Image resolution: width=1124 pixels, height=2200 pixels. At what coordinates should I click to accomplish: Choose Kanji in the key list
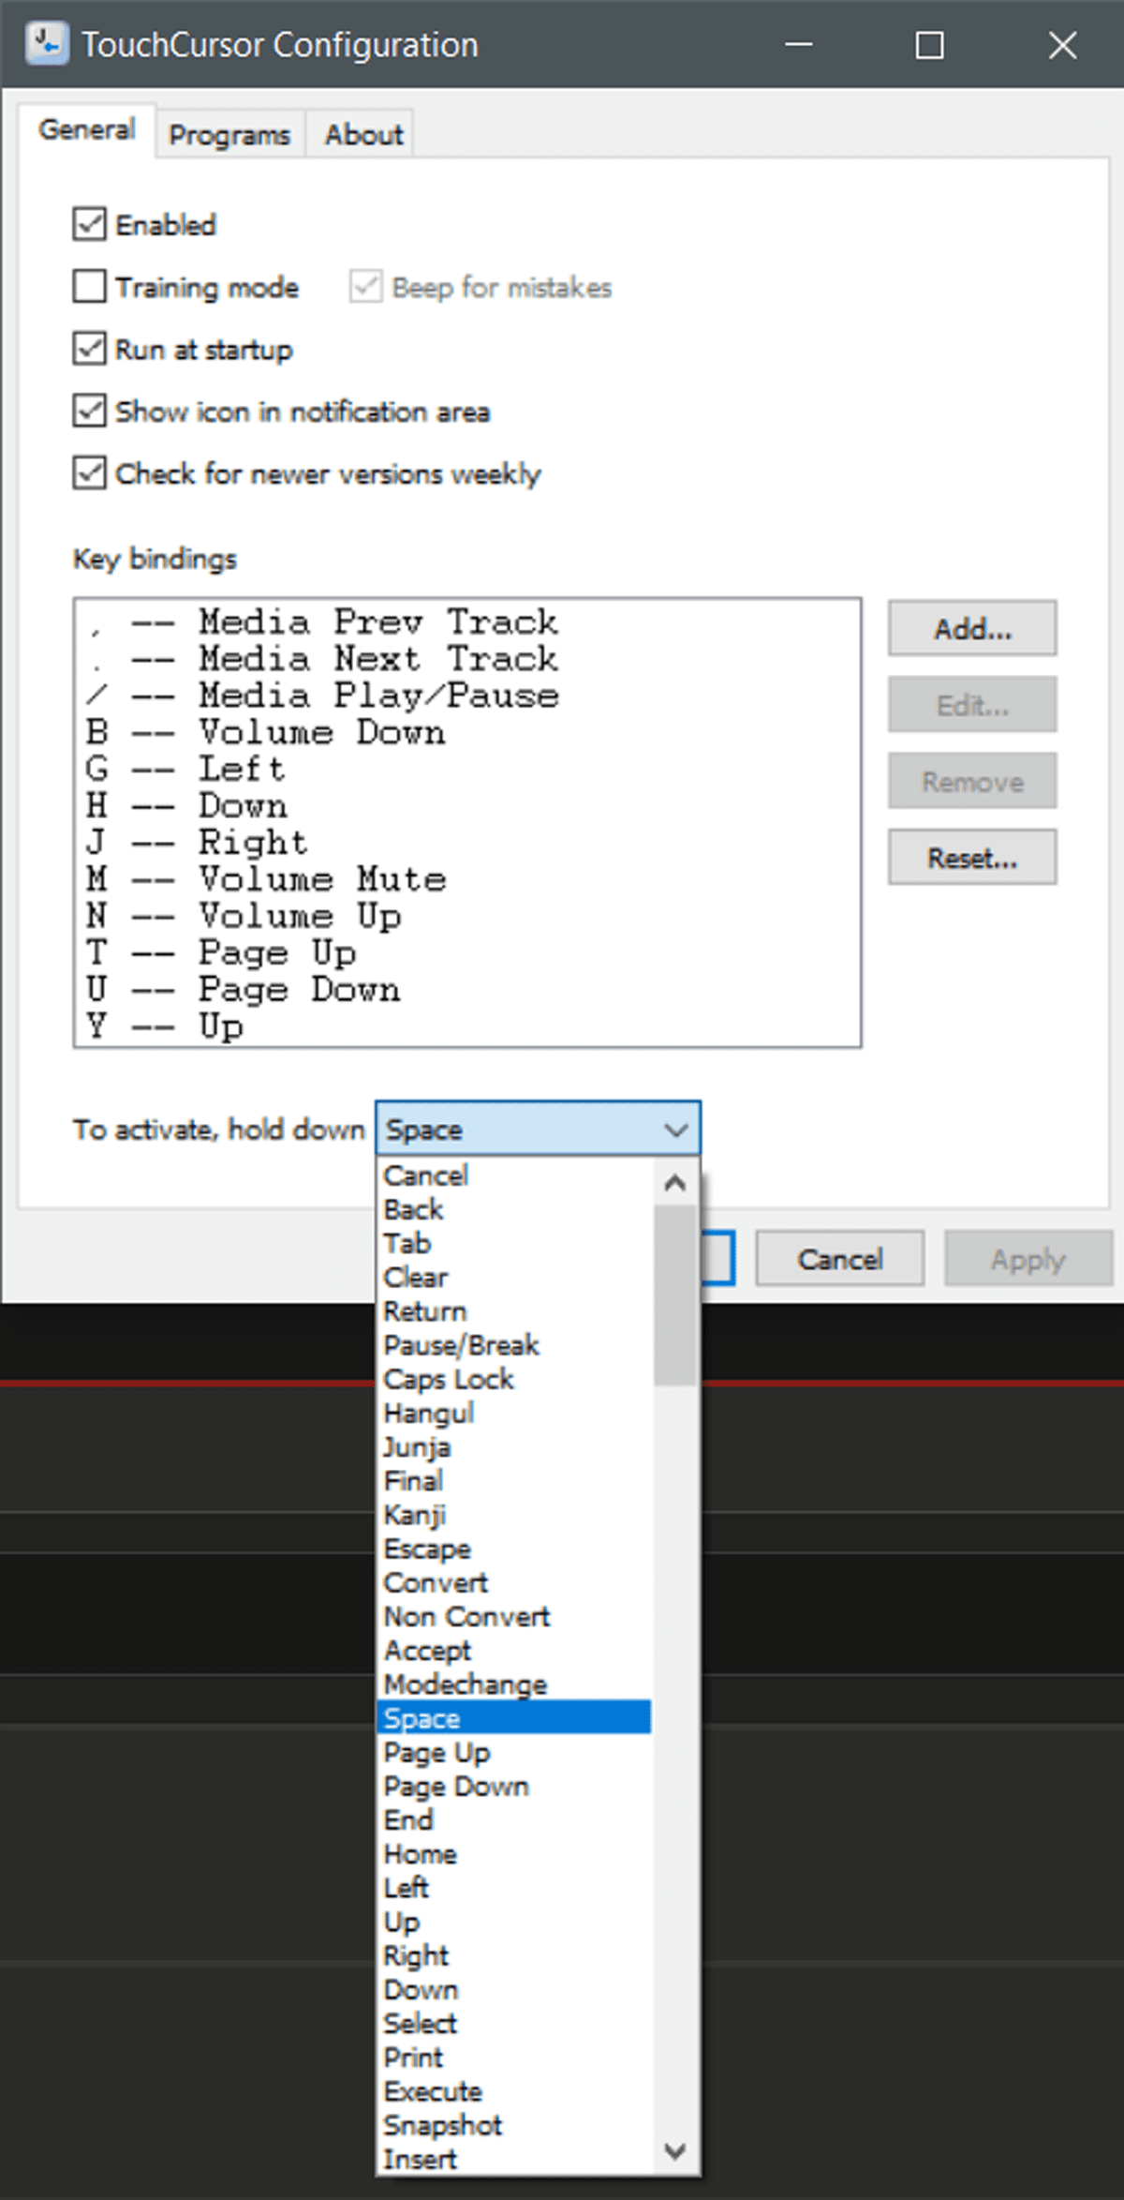[514, 1515]
